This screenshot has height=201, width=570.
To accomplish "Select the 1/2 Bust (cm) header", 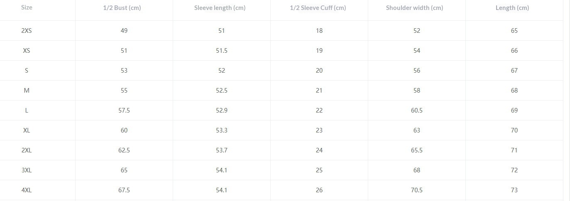I will pyautogui.click(x=122, y=8).
